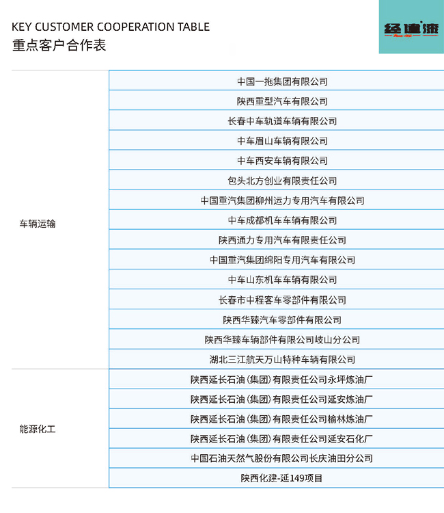The width and height of the screenshot is (444, 513).
Task: Choose the 中车眉山车辆有限公司 row
Action: pyautogui.click(x=282, y=141)
